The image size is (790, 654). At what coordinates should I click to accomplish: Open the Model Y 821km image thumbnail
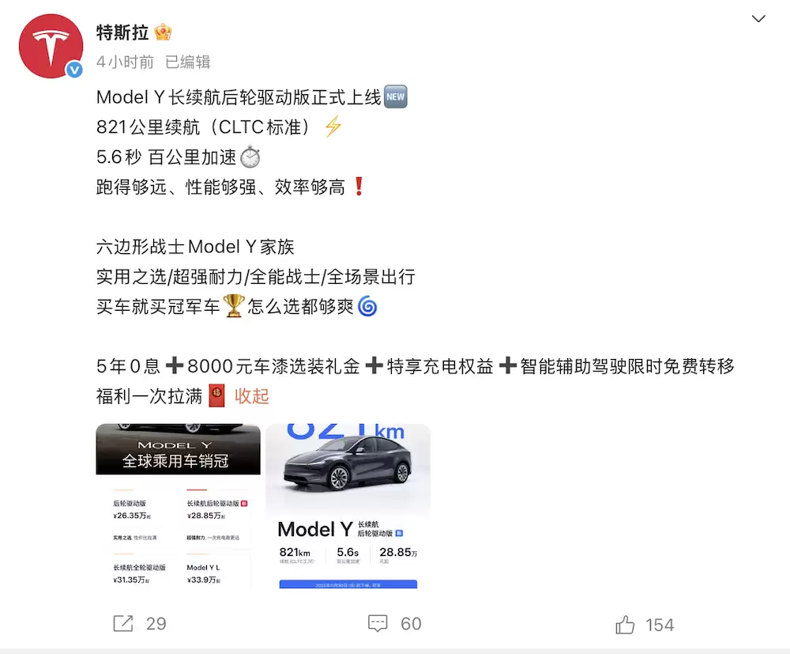(x=348, y=506)
